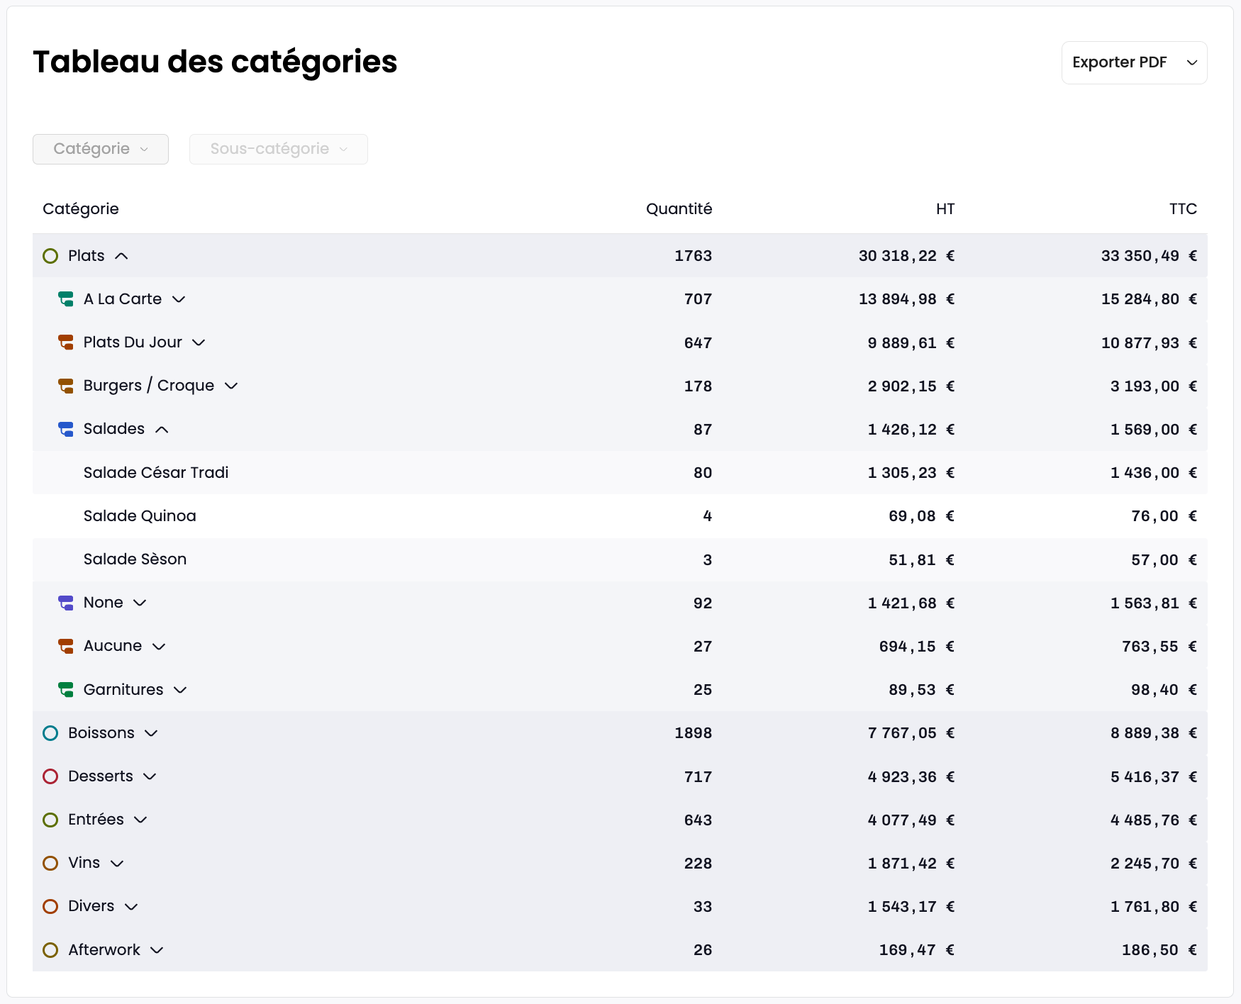The width and height of the screenshot is (1241, 1004).
Task: Expand the Entrées category
Action: [x=140, y=820]
